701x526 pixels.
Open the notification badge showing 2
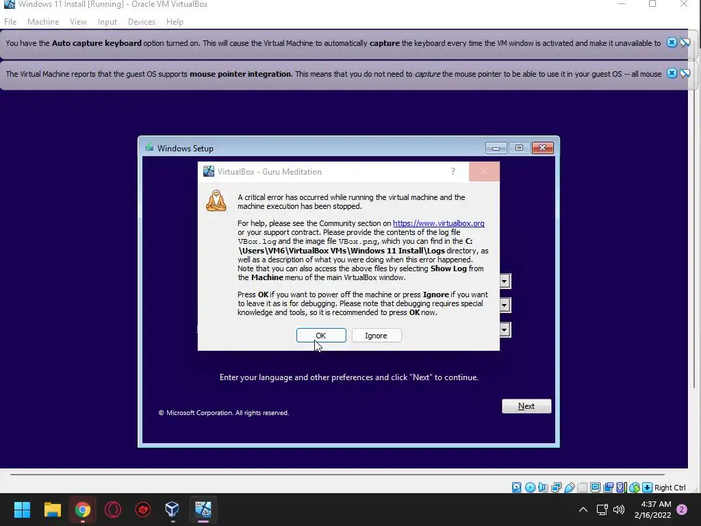coord(682,510)
